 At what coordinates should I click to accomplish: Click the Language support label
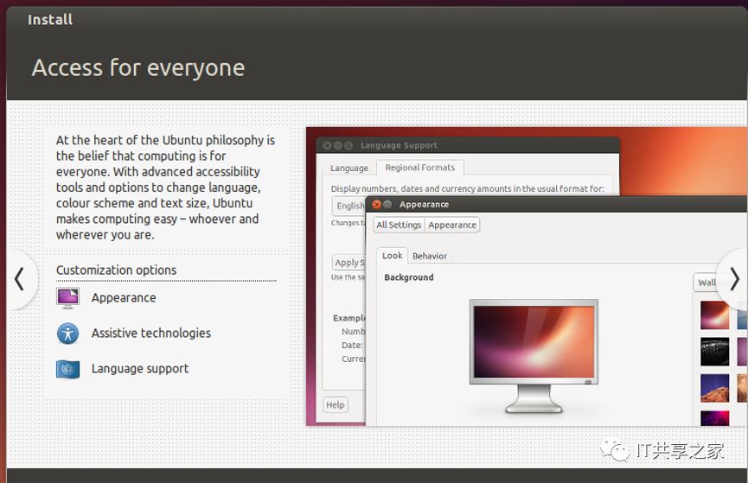tap(140, 369)
